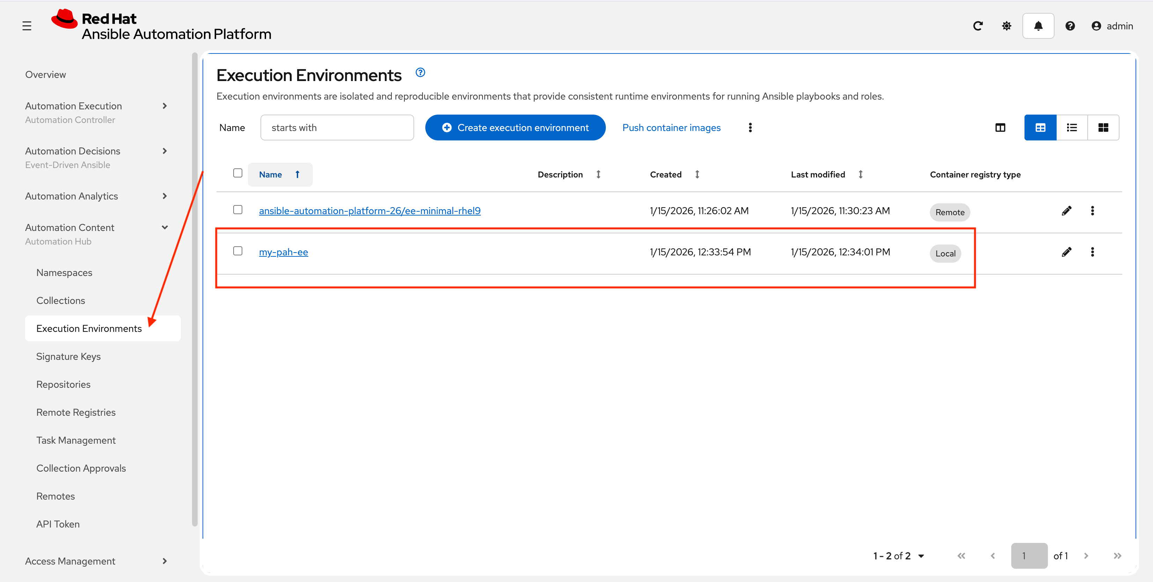
Task: Click the refresh icon in the header
Action: [x=978, y=26]
